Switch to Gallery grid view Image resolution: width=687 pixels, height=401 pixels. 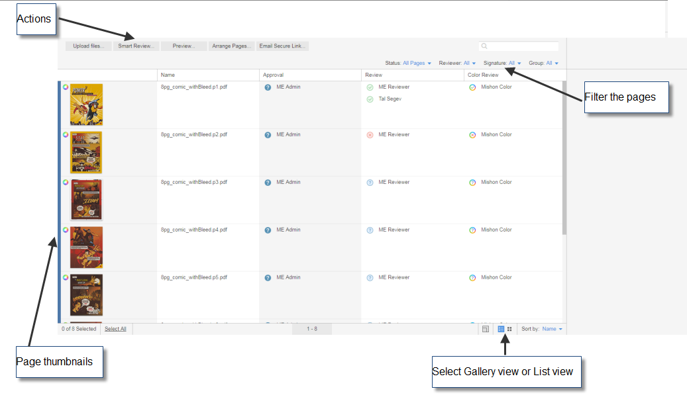509,329
